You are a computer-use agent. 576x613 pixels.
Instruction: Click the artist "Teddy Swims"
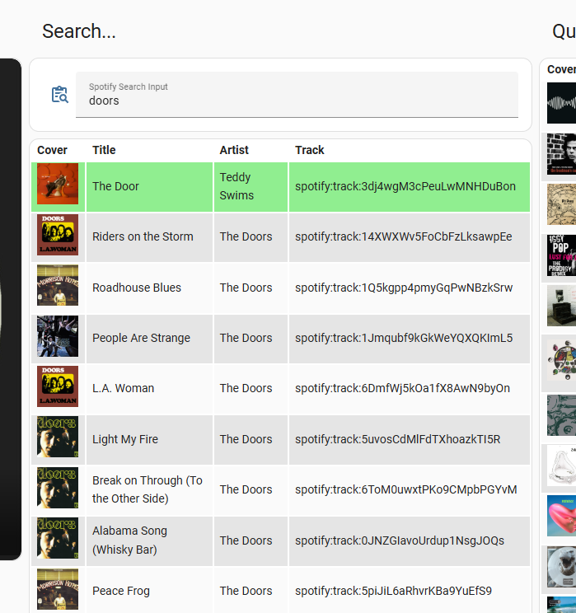click(236, 186)
